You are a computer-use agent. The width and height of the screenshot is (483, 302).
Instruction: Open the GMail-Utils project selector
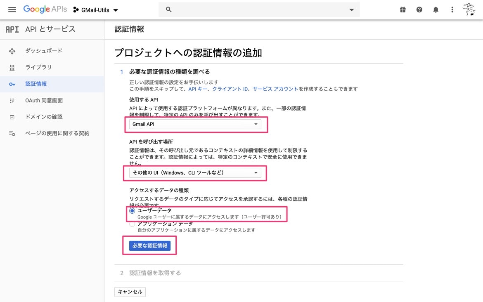pyautogui.click(x=95, y=10)
